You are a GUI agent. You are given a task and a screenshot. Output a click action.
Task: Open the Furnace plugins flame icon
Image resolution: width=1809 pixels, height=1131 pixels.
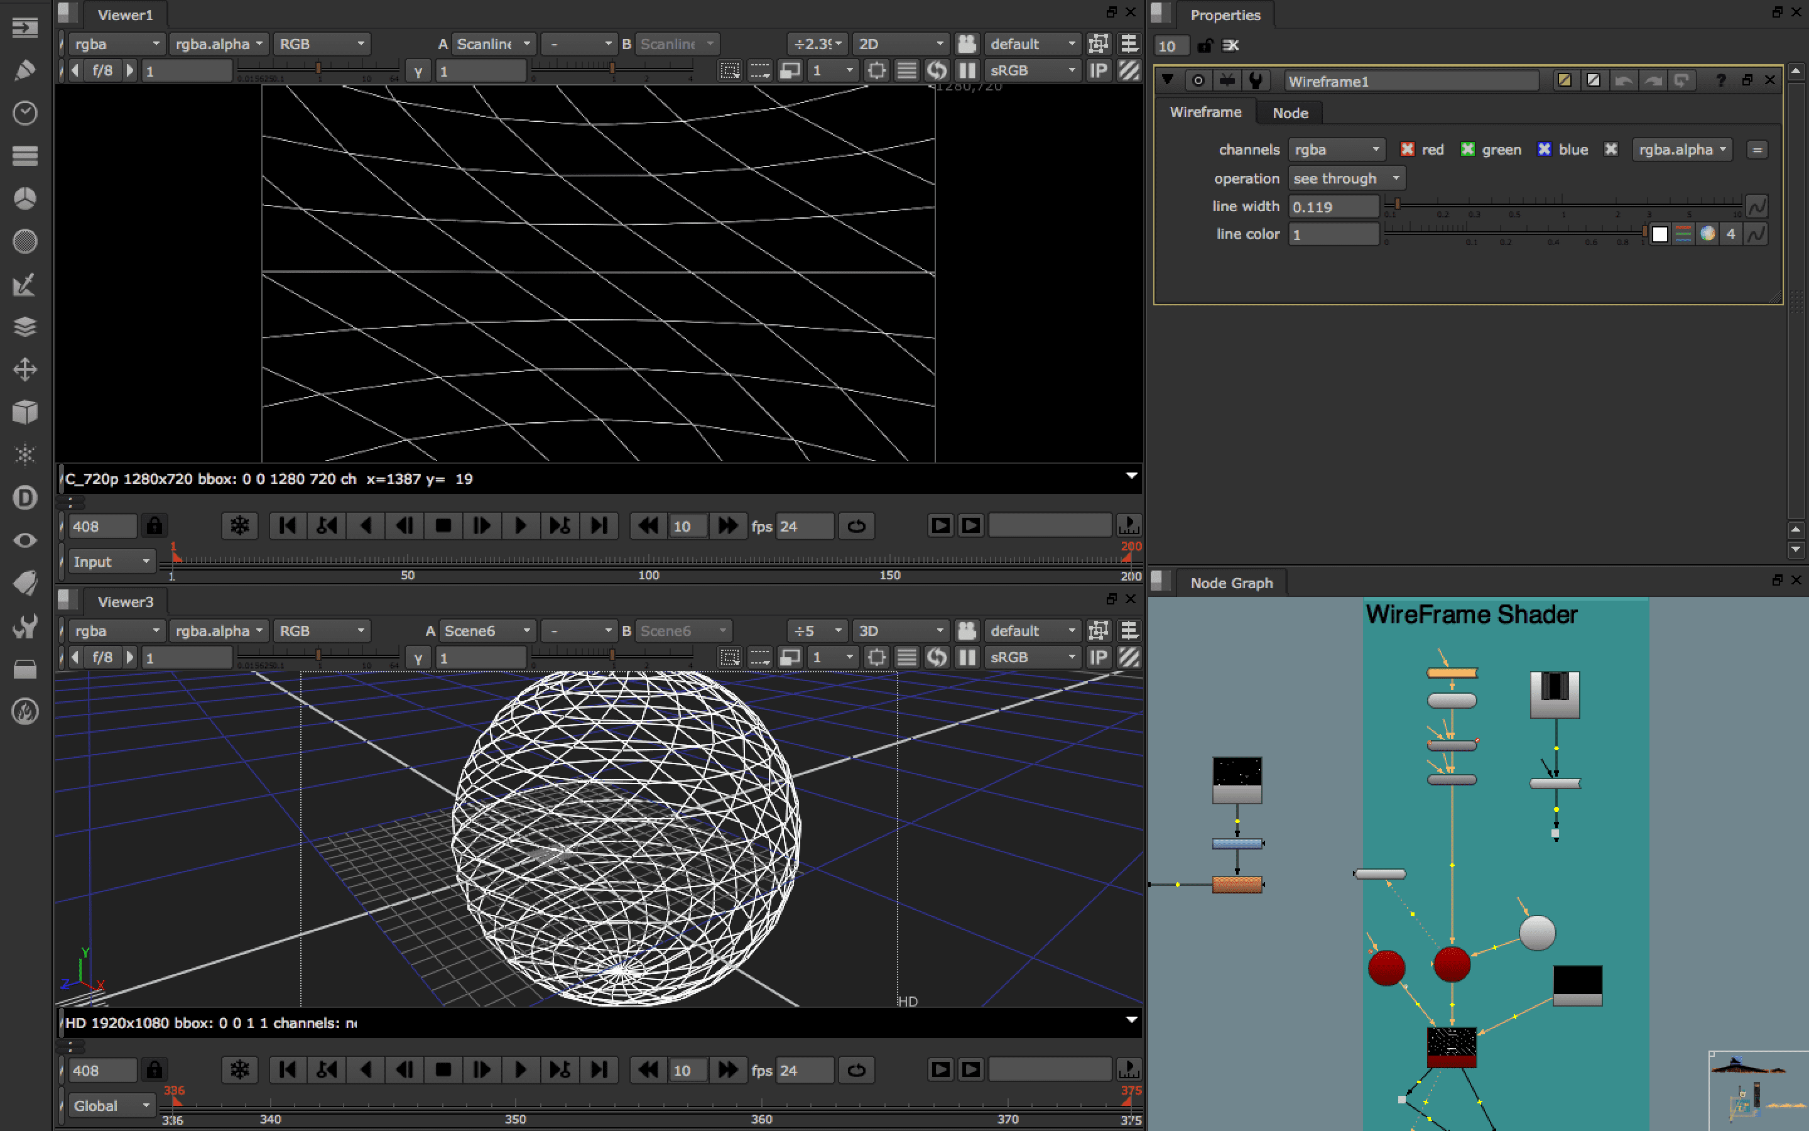click(24, 711)
